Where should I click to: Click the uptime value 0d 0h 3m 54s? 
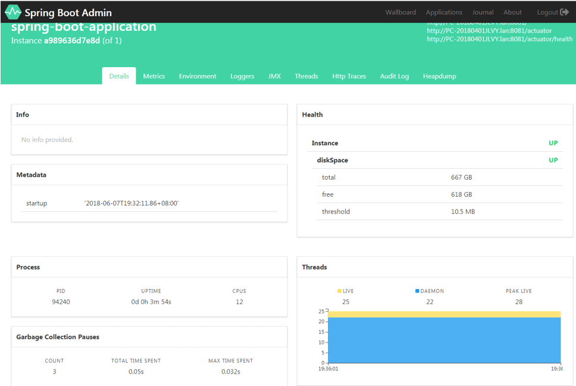[x=151, y=302]
